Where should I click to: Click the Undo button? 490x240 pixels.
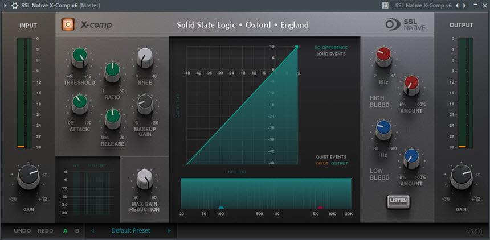pos(22,231)
